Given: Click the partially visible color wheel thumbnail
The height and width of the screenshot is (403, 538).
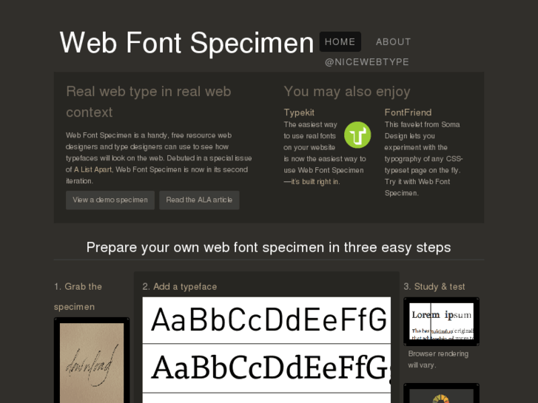Looking at the screenshot, I should tap(441, 393).
